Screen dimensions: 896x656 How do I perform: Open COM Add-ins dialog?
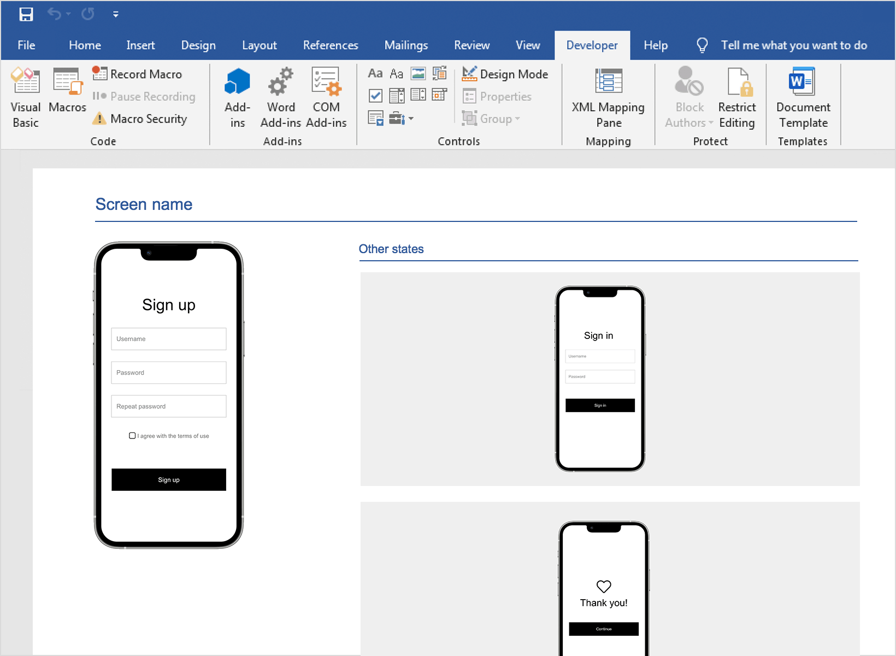point(326,97)
